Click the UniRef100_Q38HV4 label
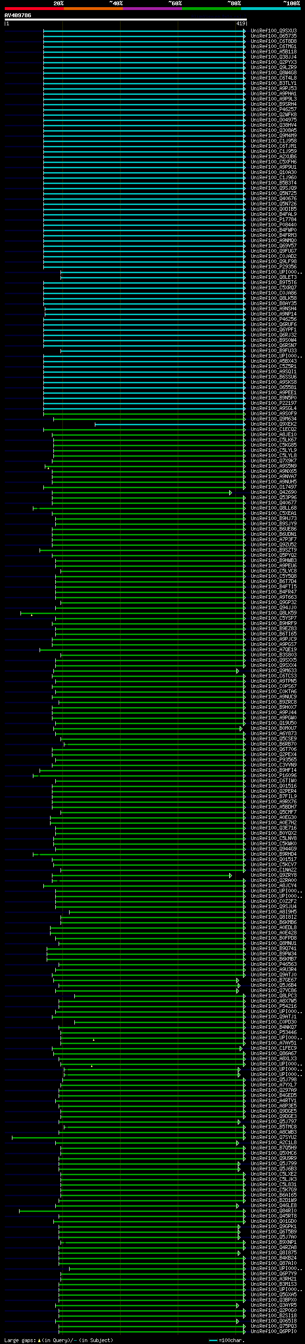Viewport: 305px width, 1344px height. click(274, 125)
